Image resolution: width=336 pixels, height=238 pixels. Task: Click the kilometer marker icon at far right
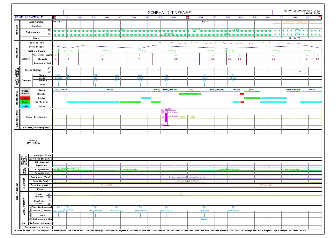(x=320, y=18)
